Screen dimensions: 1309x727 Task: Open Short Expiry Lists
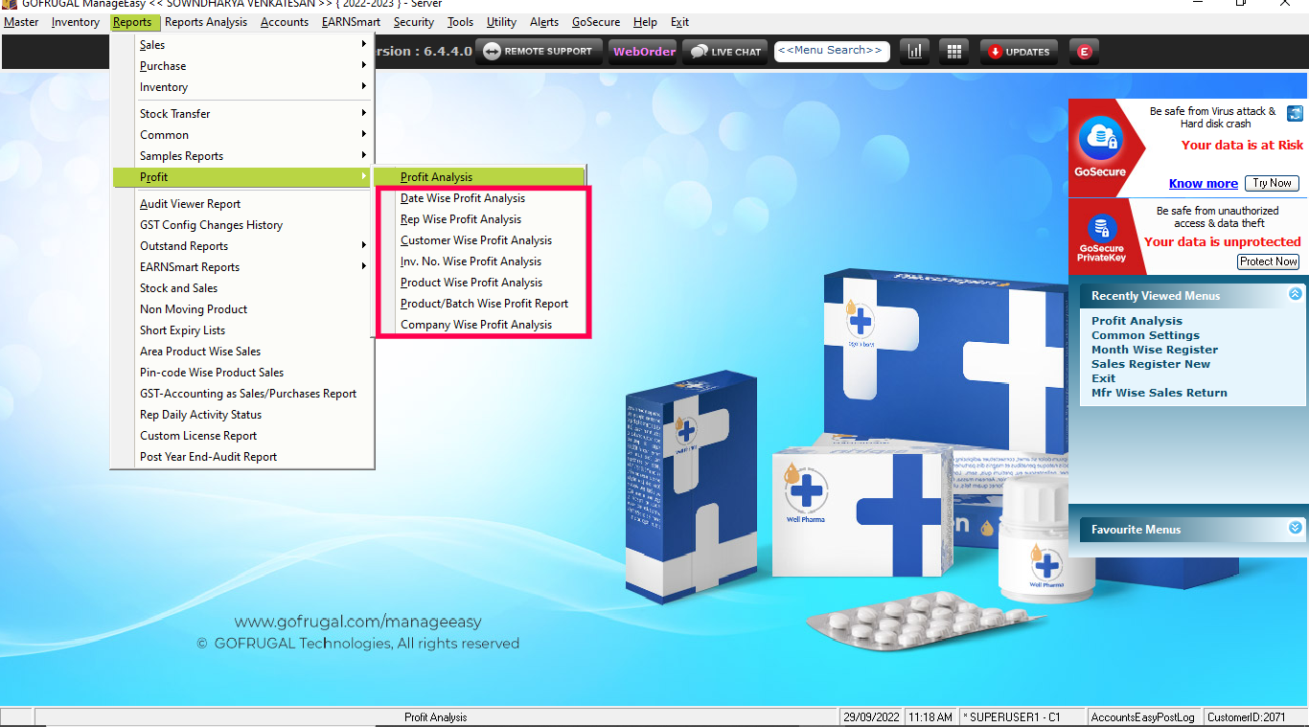click(x=242, y=330)
